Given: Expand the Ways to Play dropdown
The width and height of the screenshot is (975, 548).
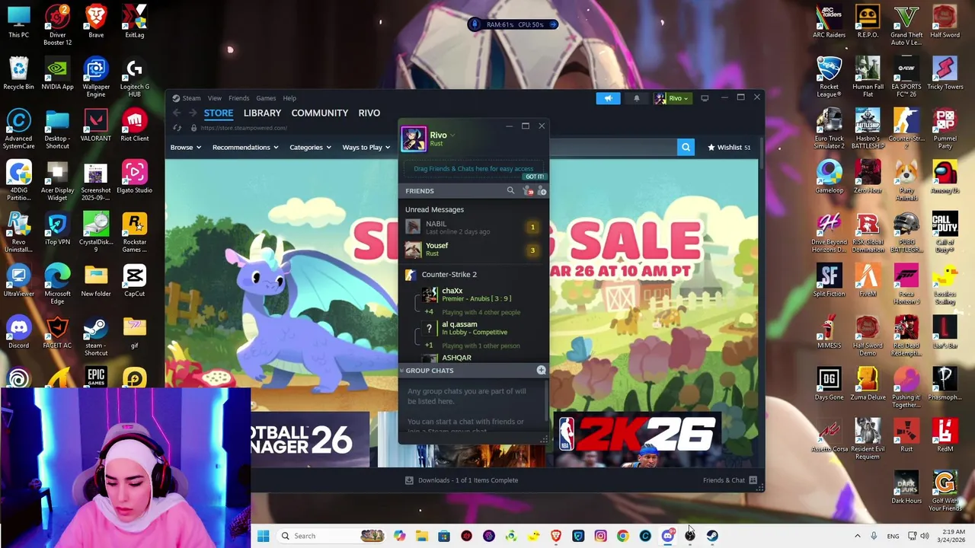Looking at the screenshot, I should (x=366, y=148).
